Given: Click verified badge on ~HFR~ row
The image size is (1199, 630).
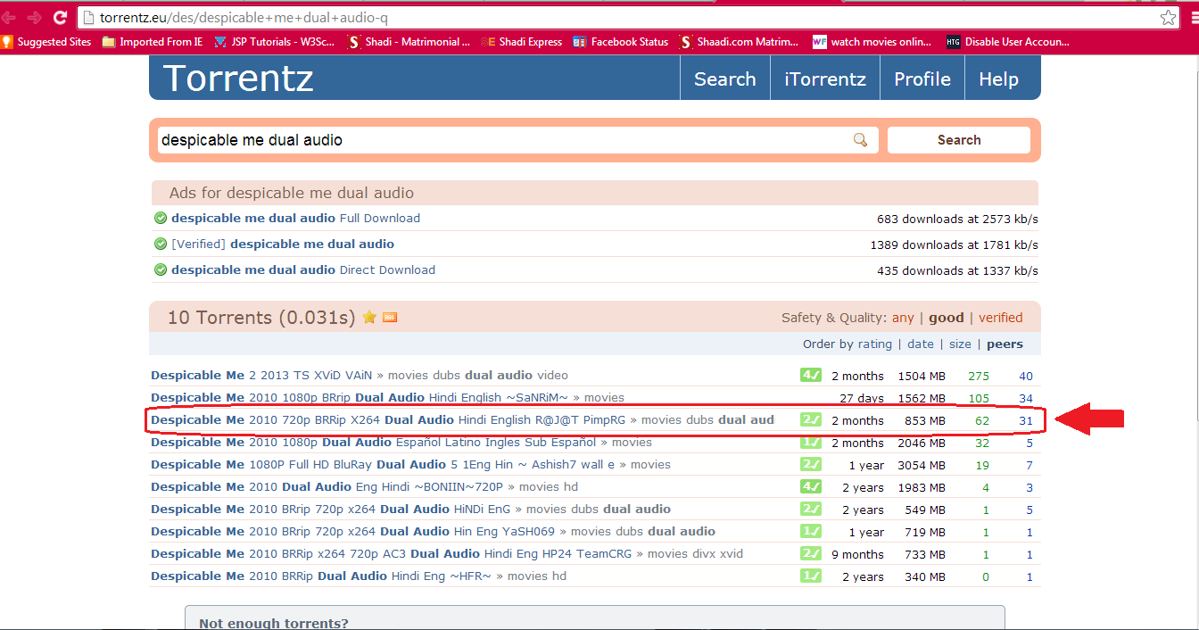Looking at the screenshot, I should [811, 576].
